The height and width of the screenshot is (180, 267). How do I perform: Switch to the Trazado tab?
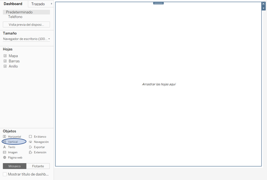(x=38, y=4)
